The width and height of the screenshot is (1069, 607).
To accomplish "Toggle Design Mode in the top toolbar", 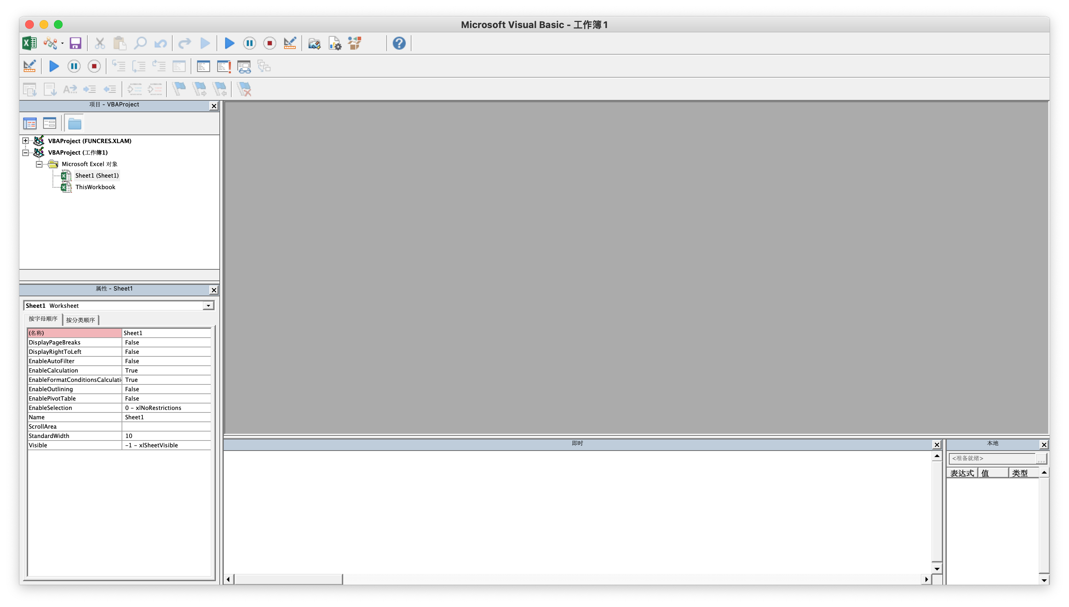I will (x=290, y=44).
